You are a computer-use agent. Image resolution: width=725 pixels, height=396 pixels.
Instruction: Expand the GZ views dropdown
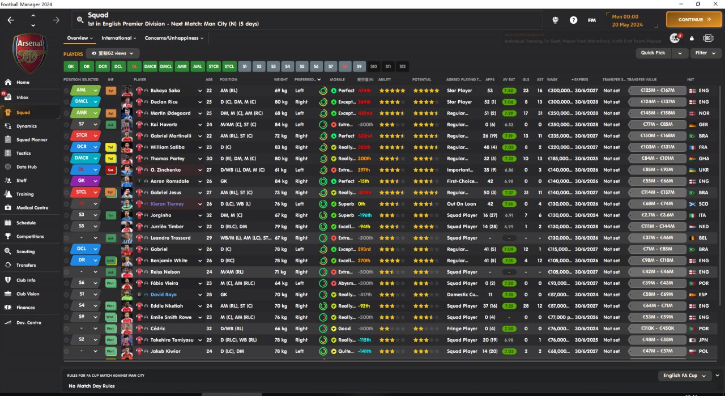[x=113, y=53]
